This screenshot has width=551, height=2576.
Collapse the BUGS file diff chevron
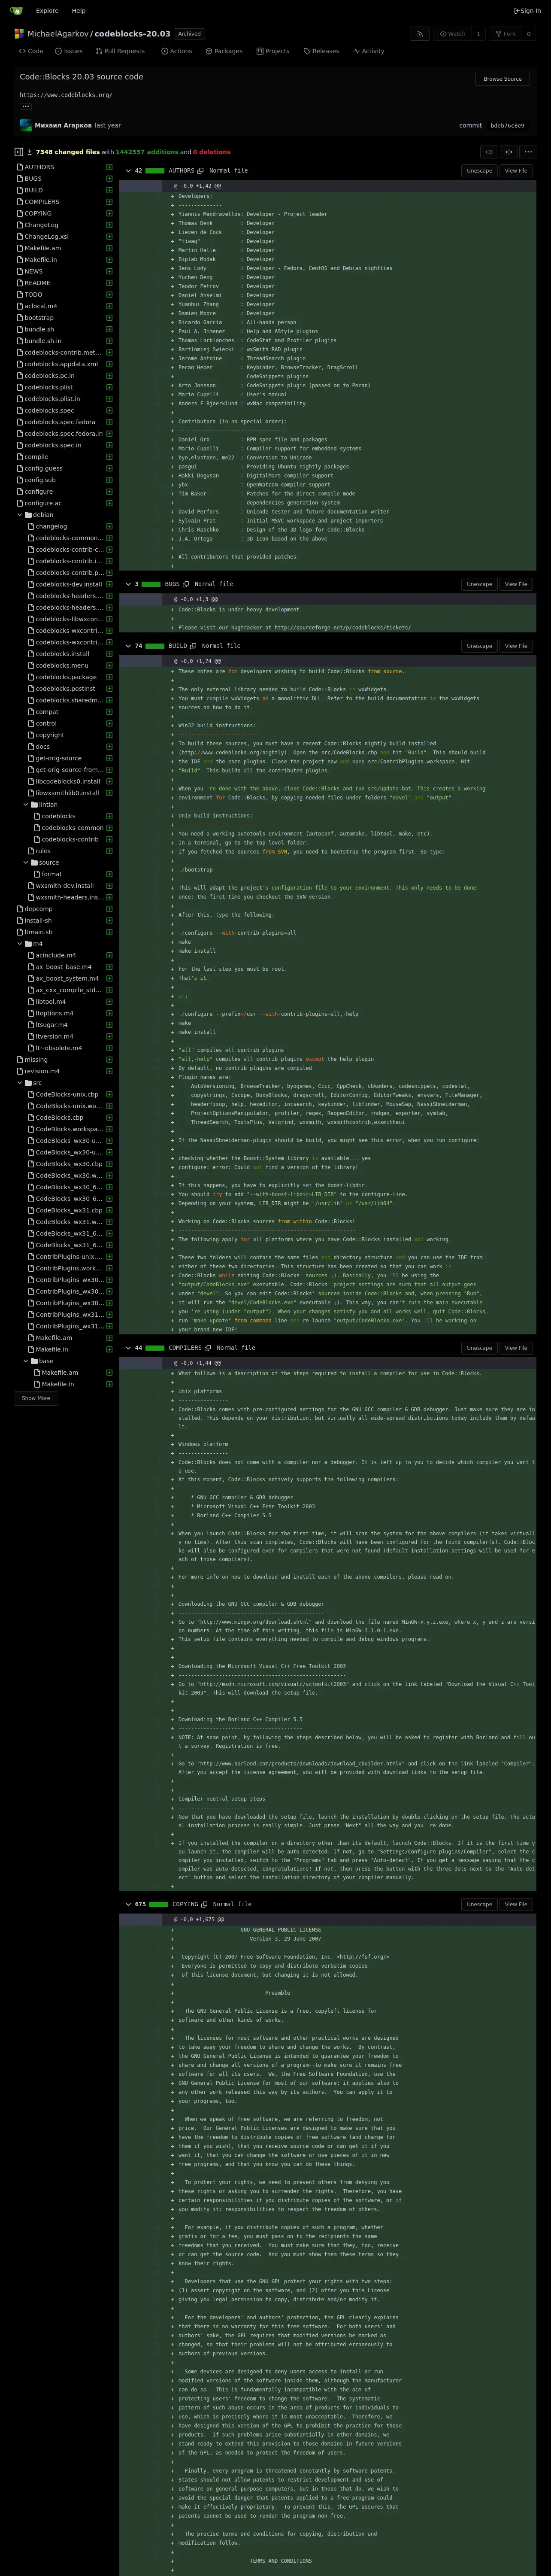[128, 584]
